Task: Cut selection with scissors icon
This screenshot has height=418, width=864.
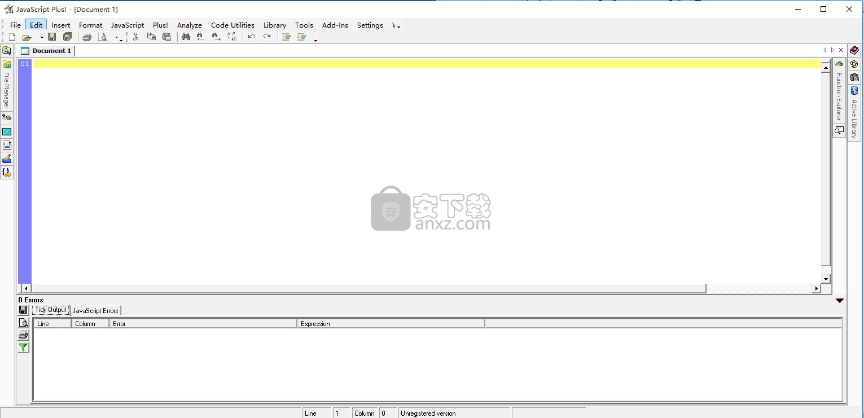Action: tap(135, 37)
